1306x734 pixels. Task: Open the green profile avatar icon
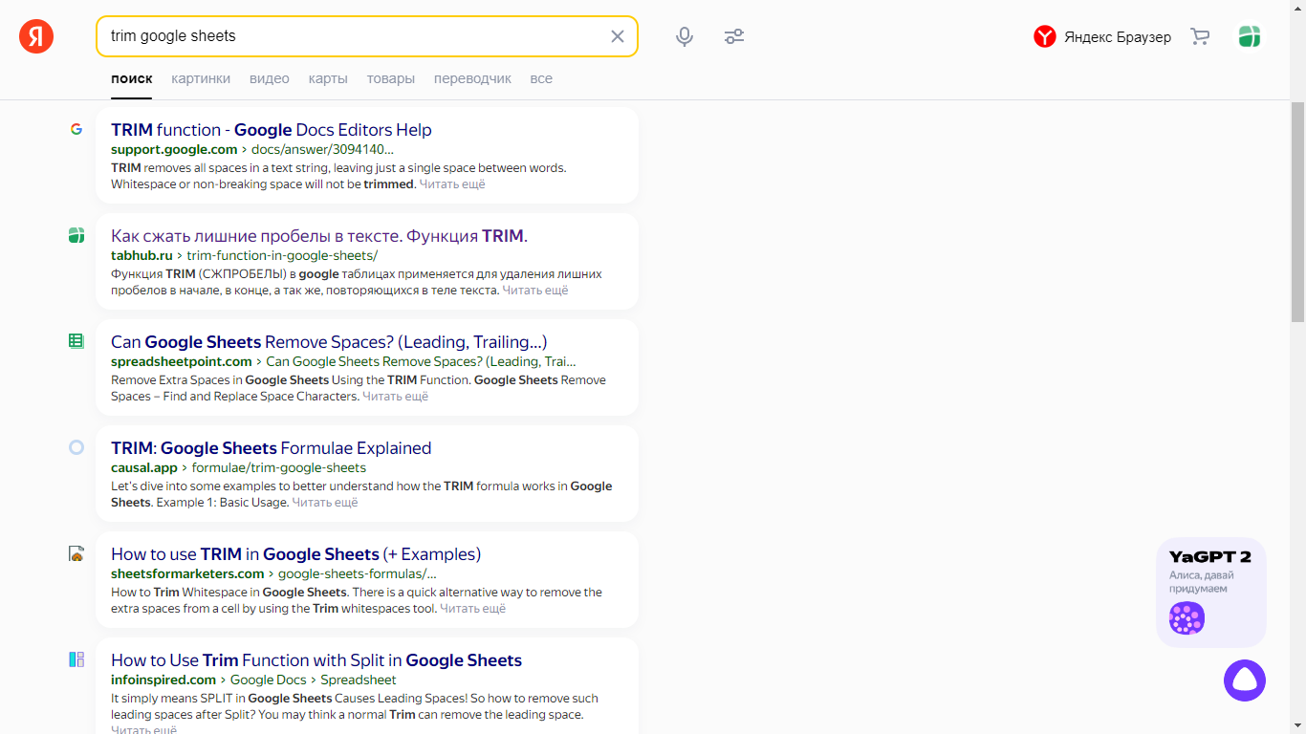(x=1249, y=36)
